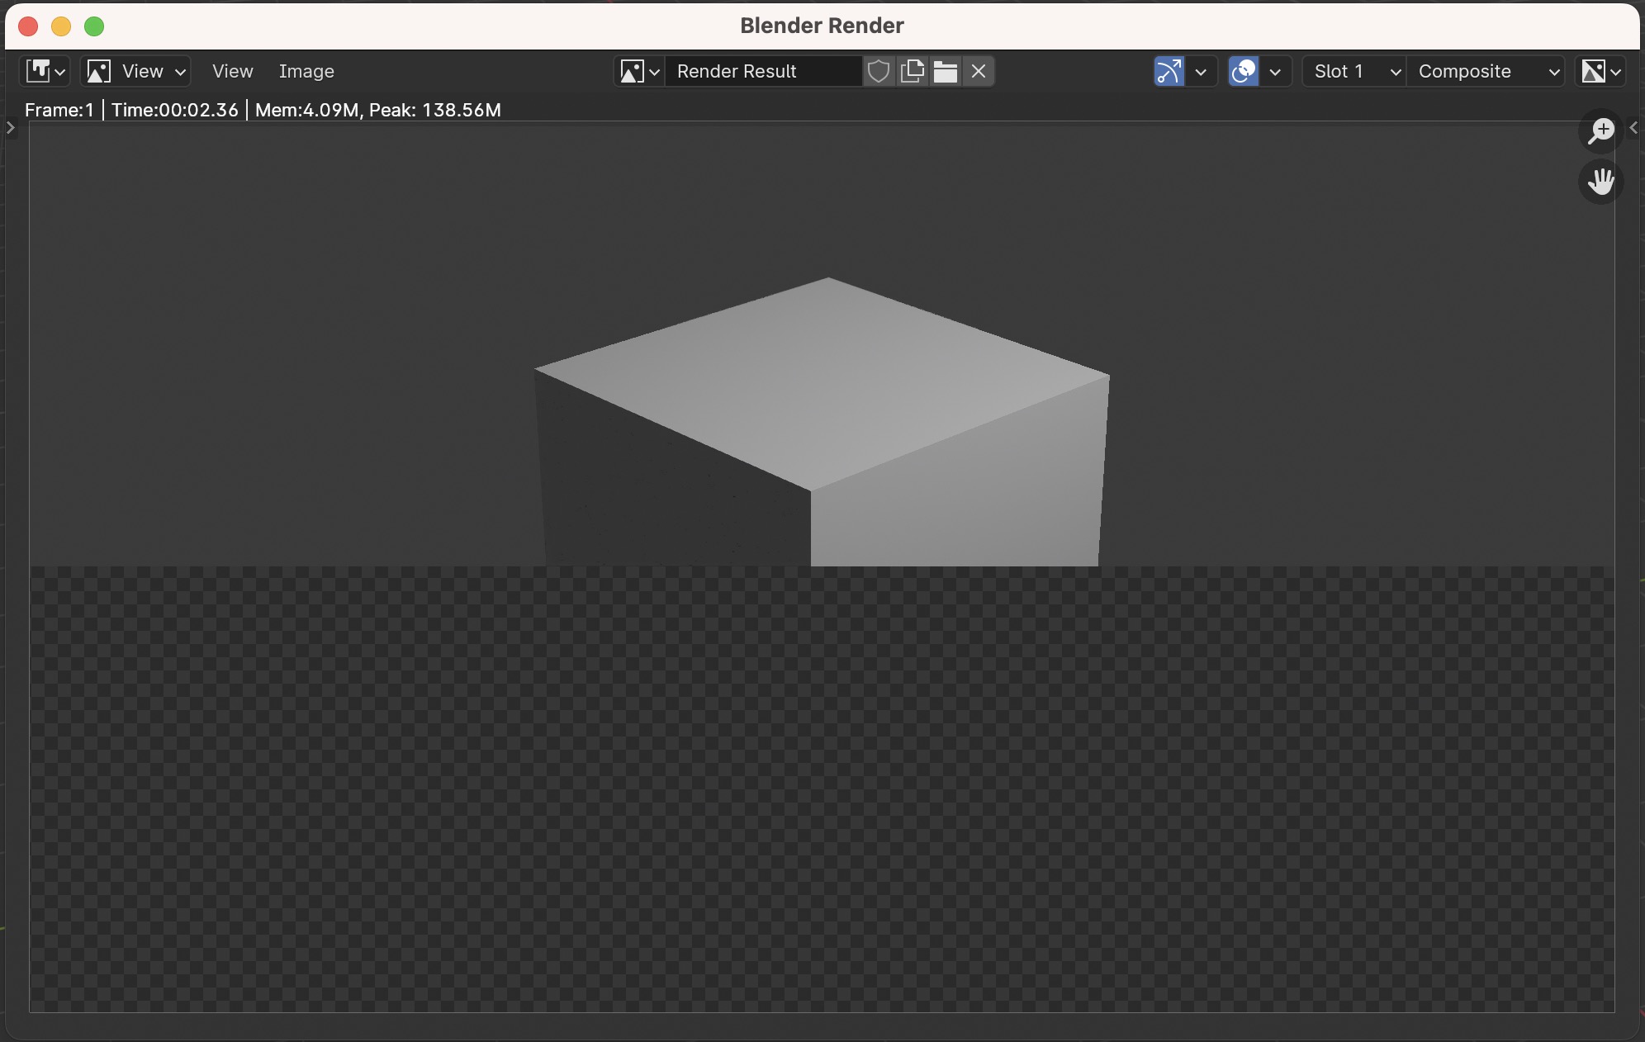Toggle overlays with the sphere button
The image size is (1645, 1042).
point(1244,71)
